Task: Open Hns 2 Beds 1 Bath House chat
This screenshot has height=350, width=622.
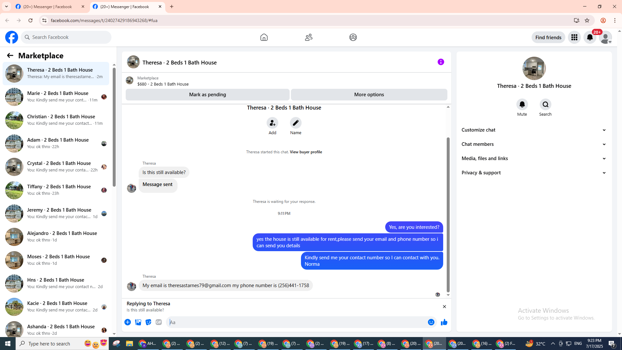Action: 56,284
